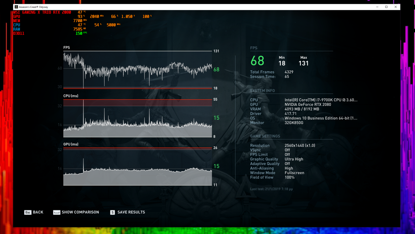This screenshot has width=415, height=234.
Task: Minimize the game window
Action: tap(377, 7)
